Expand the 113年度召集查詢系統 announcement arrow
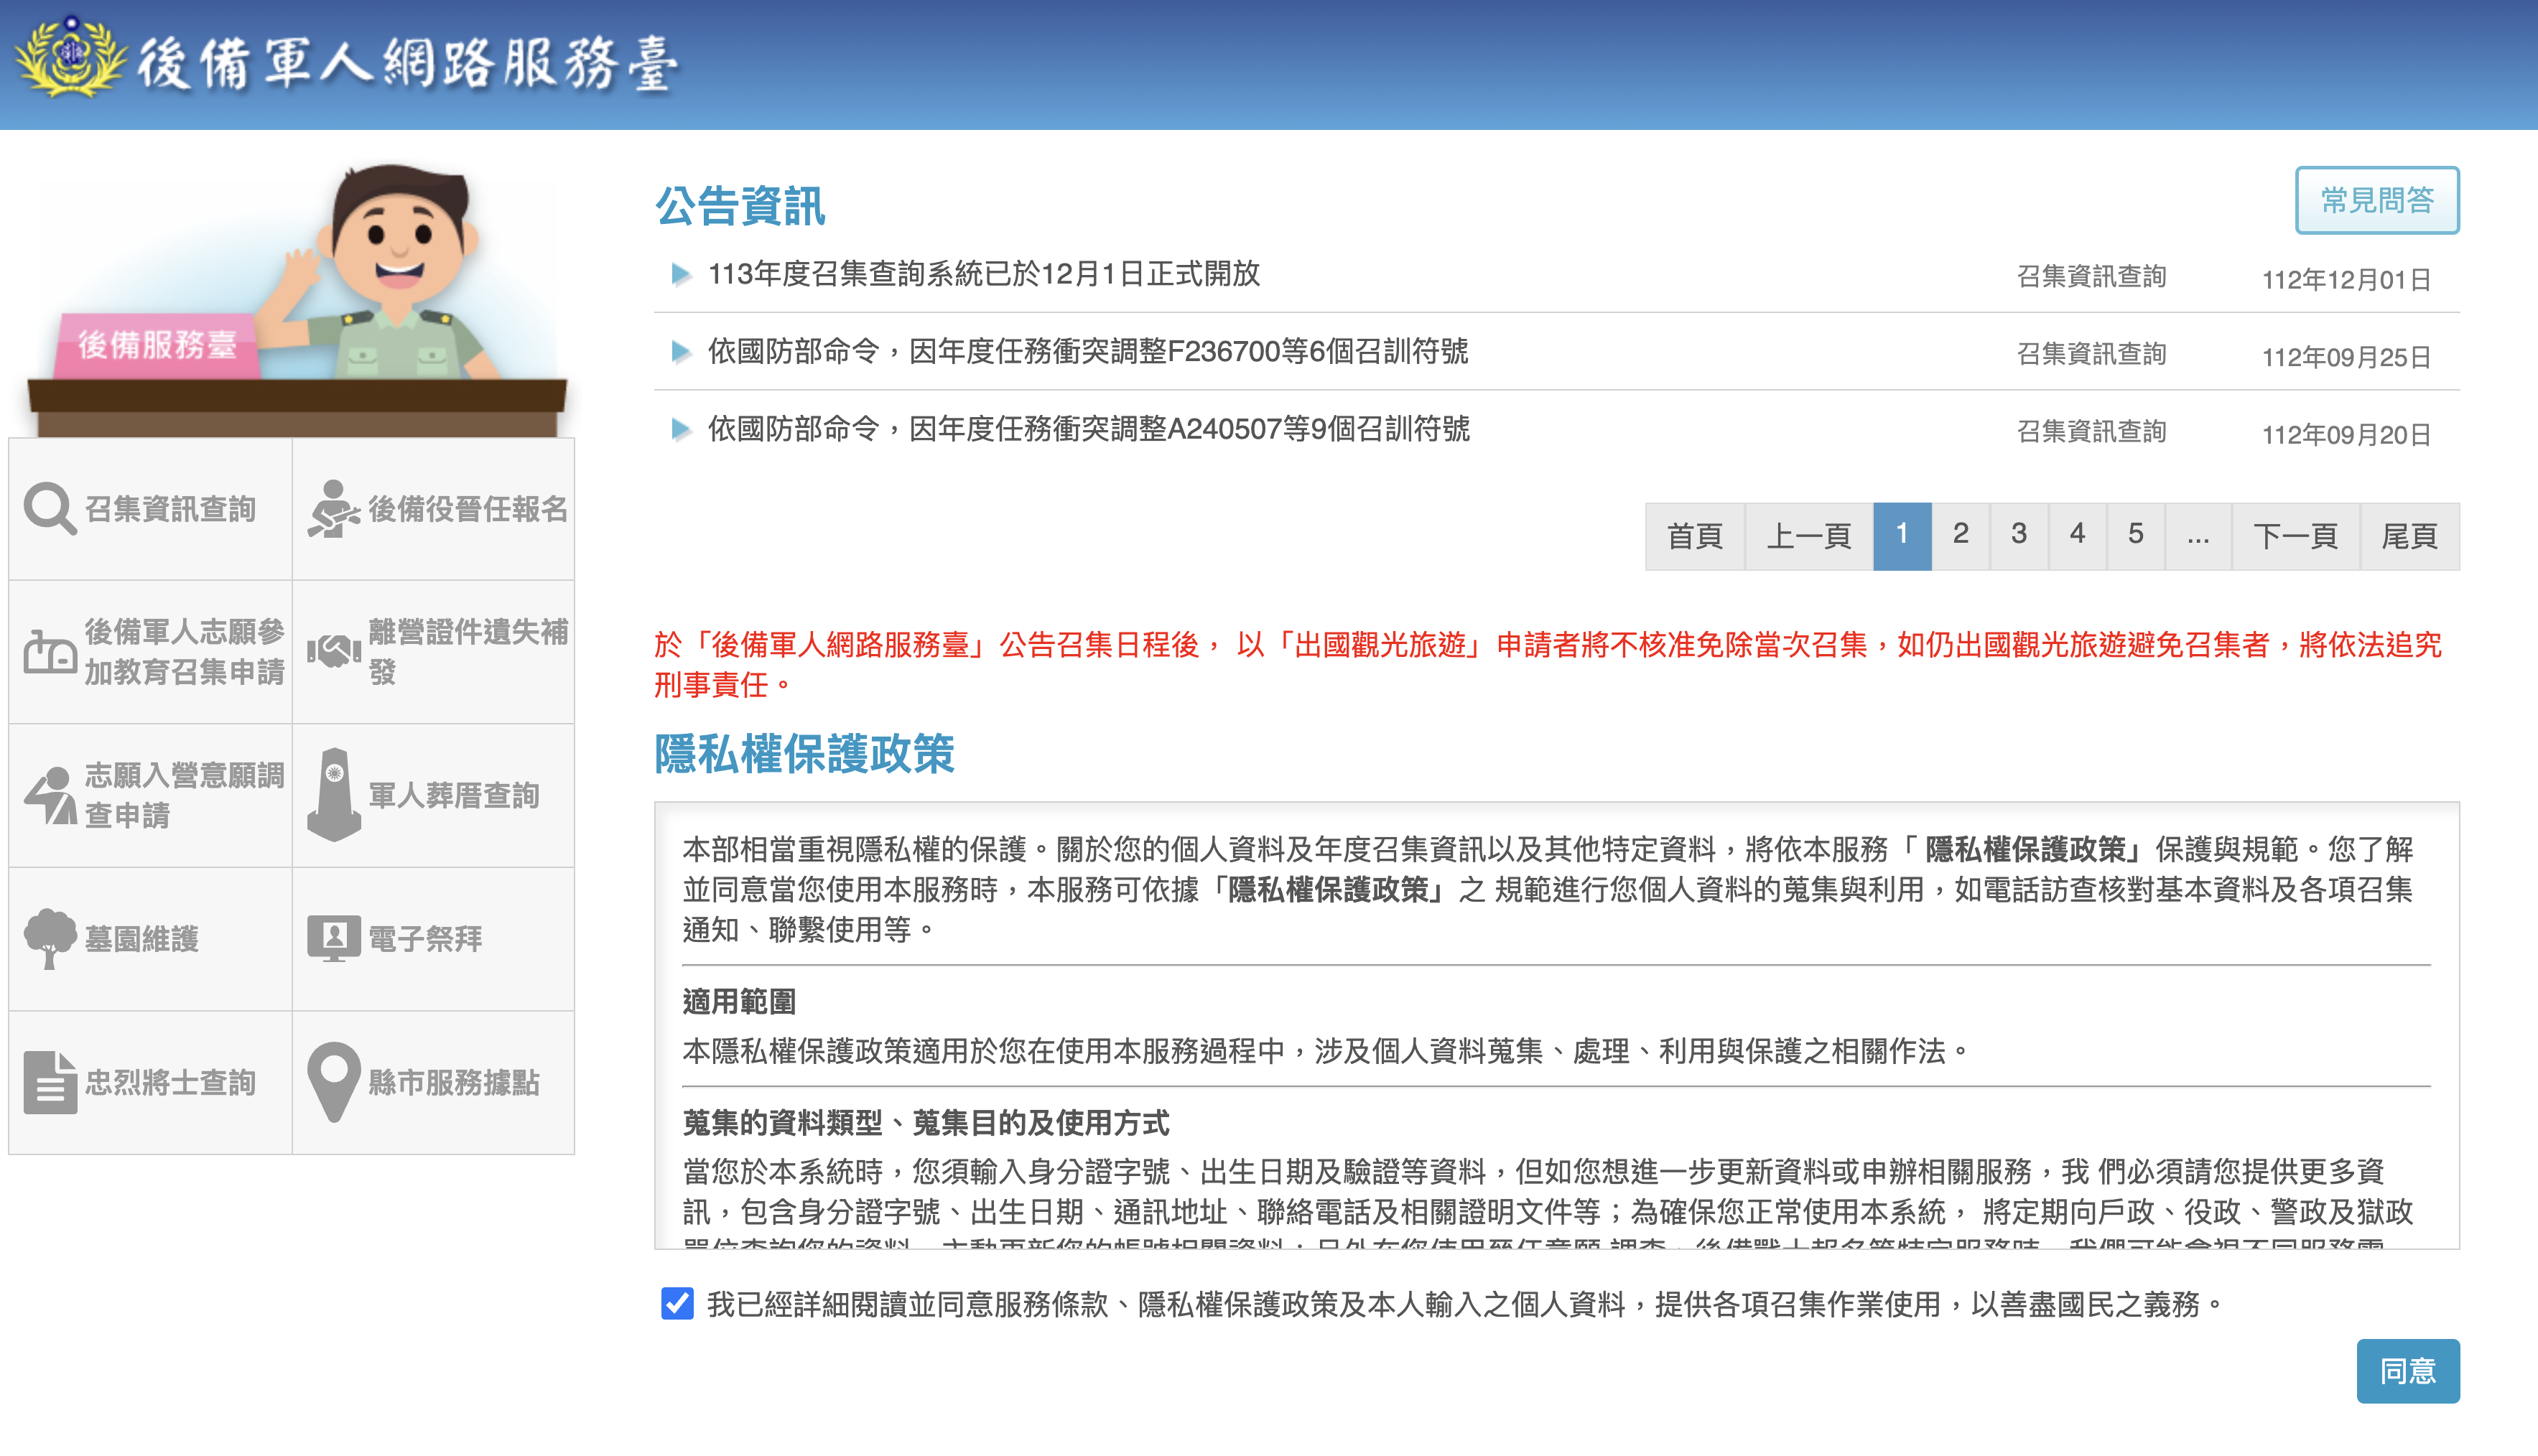Image resolution: width=2538 pixels, height=1456 pixels. [x=680, y=274]
